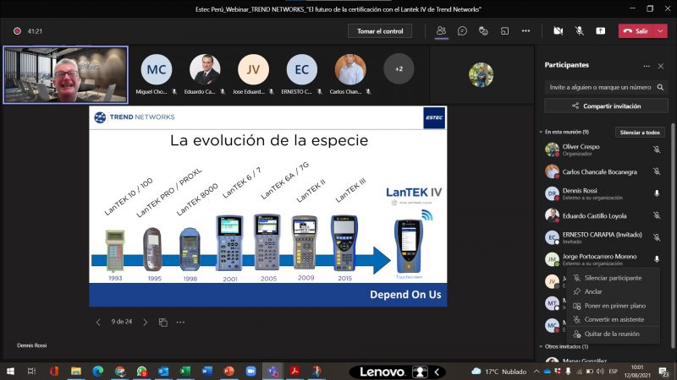This screenshot has width=677, height=380.
Task: Choose 'Quitar de la reunión' option
Action: pos(612,334)
